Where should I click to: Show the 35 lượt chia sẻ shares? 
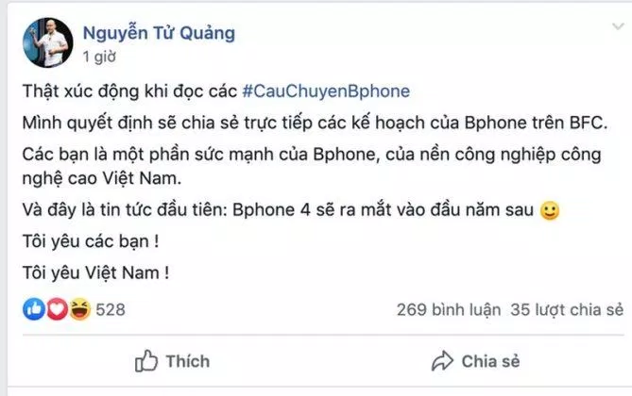(x=567, y=310)
